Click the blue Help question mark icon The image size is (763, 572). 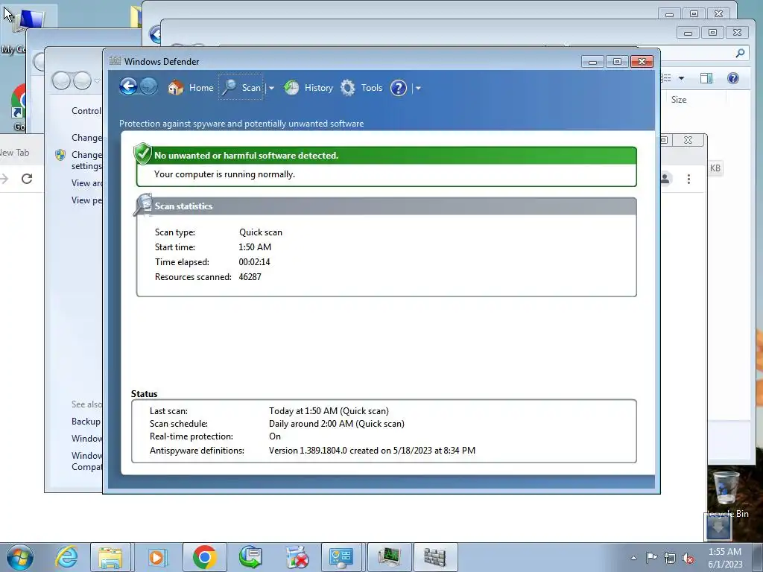(399, 88)
